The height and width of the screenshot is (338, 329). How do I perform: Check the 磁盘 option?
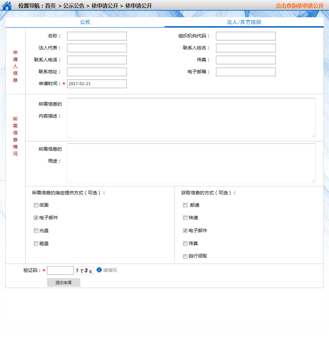click(x=36, y=244)
